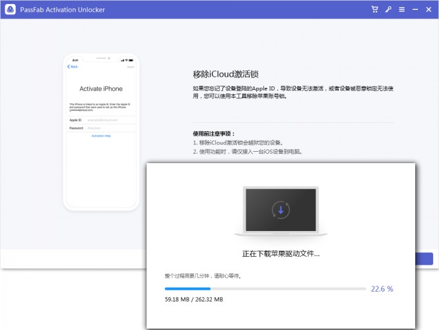
Task: Open the hamburger menu in title bar
Action: 402,9
